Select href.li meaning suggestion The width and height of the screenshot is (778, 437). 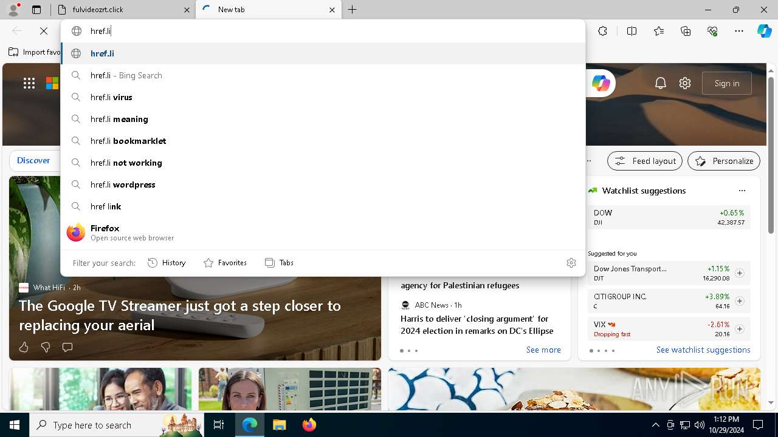coord(323,119)
